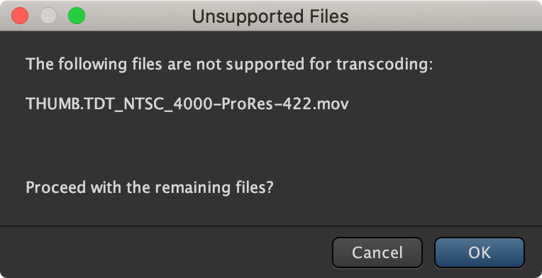Click the 'Proceed with the remaining files?' prompt
This screenshot has width=542, height=278.
coord(150,187)
